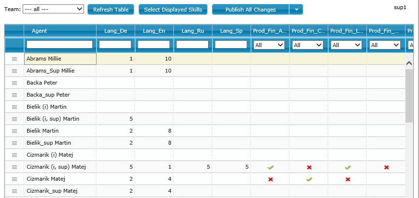Open the Prod_Fin_A filter dropdown
Screen dimensions: 419x198
[269, 45]
